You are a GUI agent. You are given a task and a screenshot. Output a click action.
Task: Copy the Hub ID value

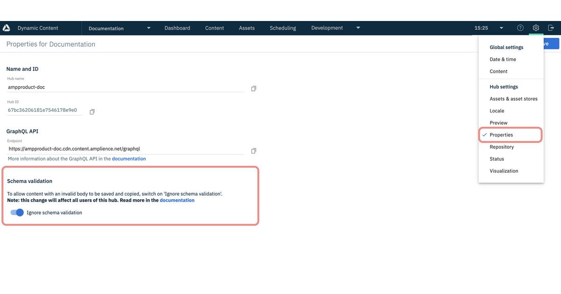(x=92, y=112)
